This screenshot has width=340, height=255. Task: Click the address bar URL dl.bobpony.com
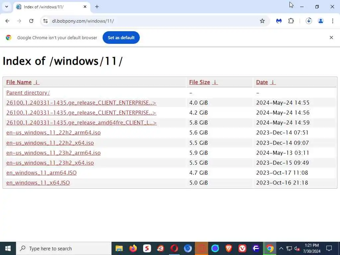[x=83, y=21]
